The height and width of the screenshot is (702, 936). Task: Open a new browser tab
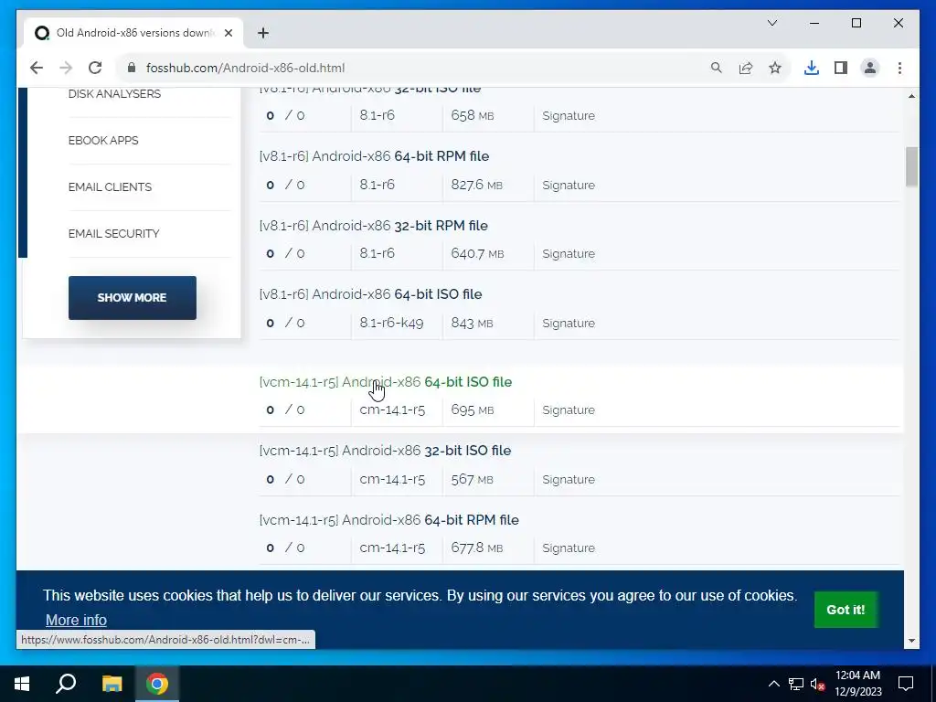[263, 33]
